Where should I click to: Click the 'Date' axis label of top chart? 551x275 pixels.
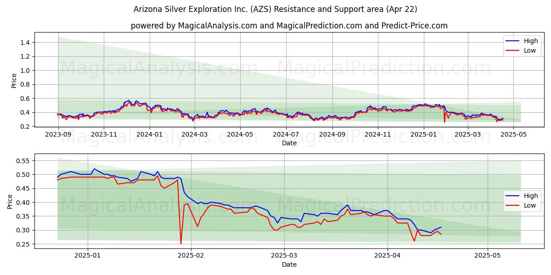(289, 143)
